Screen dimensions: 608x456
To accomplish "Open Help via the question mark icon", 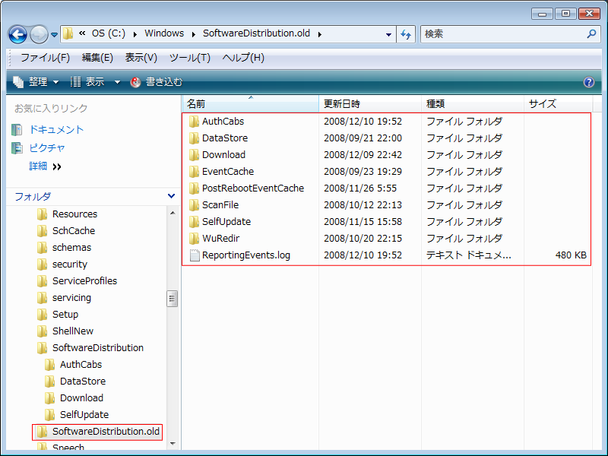I will coord(588,82).
